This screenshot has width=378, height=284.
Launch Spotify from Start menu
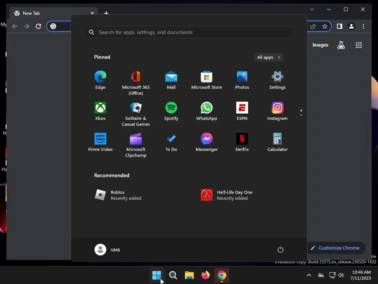pos(171,111)
